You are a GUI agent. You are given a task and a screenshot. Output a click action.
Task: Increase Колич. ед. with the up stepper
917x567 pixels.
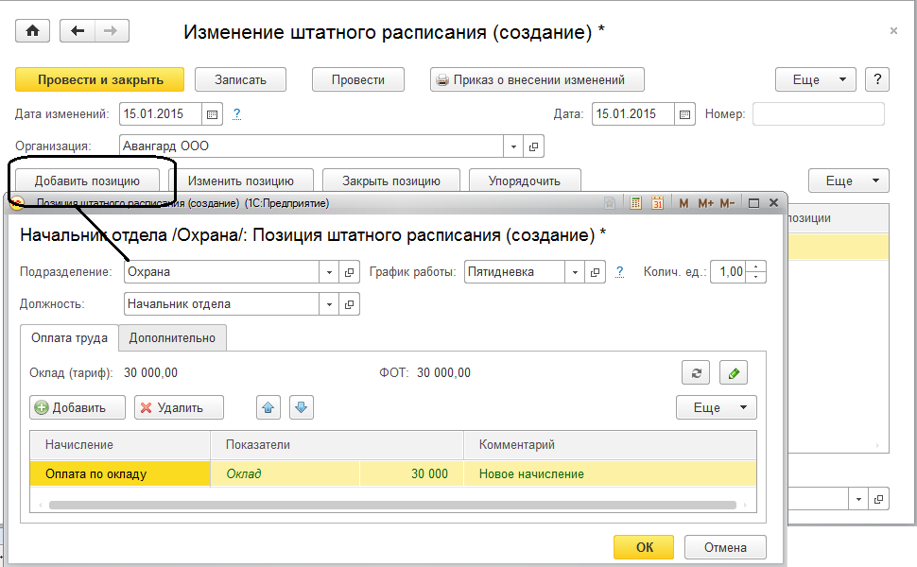755,267
